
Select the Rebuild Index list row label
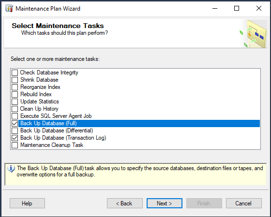(x=36, y=94)
